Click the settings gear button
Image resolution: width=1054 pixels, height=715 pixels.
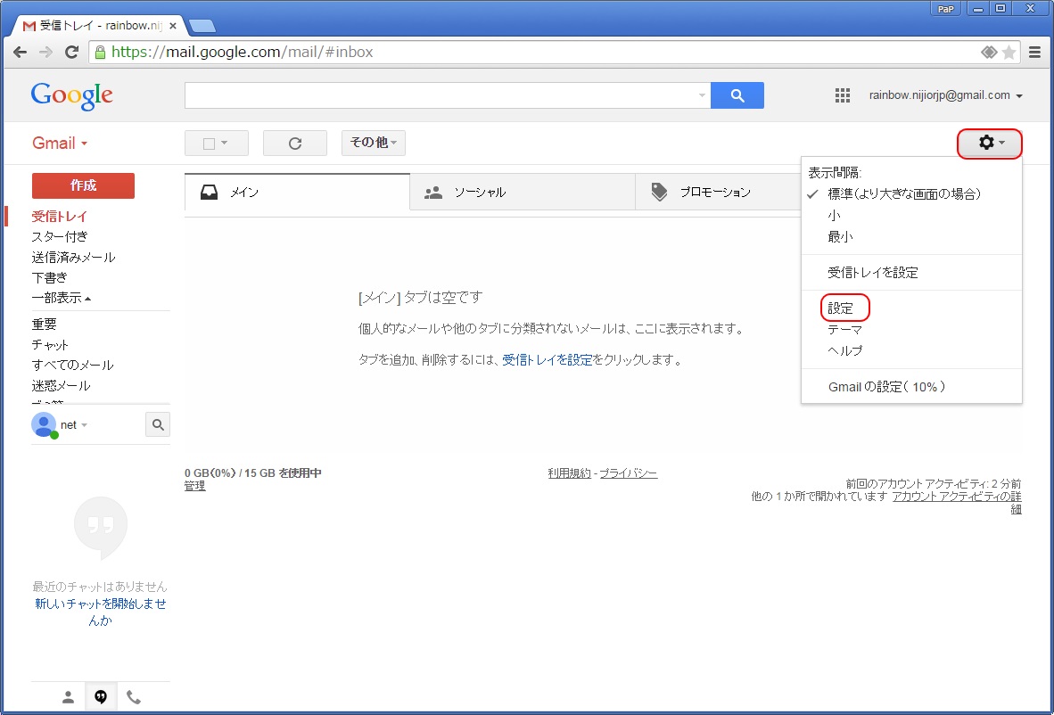coord(990,144)
